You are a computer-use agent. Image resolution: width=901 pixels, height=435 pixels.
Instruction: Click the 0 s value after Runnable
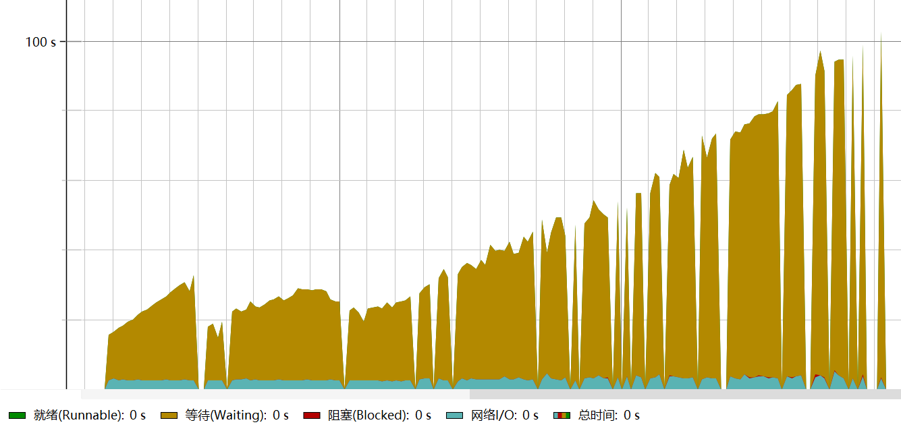pos(138,415)
